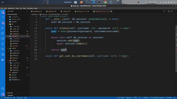Click the open changes compare icon

pyautogui.click(x=169, y=11)
